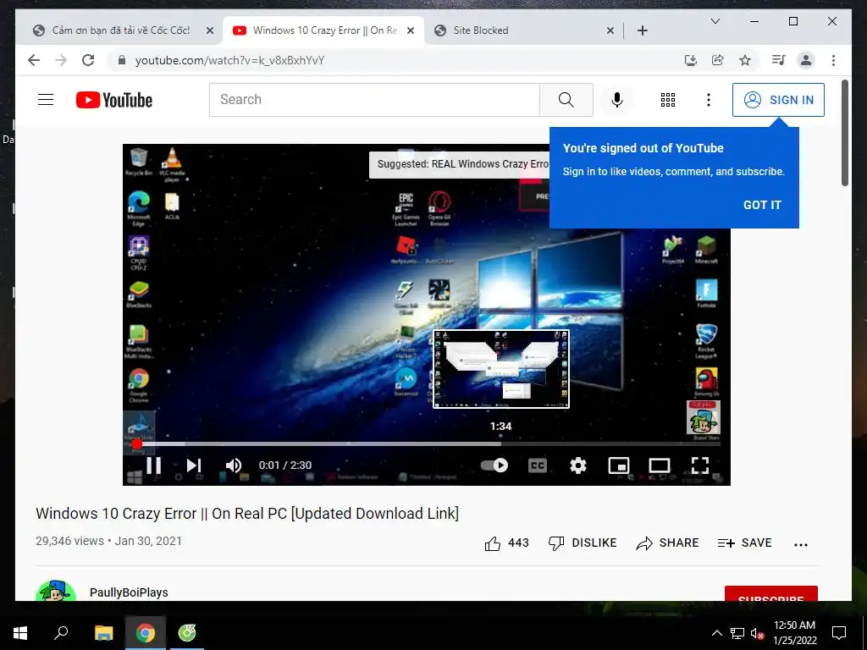The height and width of the screenshot is (650, 867).
Task: Close the Windows 10 Crazy Error tab
Action: pyautogui.click(x=411, y=30)
